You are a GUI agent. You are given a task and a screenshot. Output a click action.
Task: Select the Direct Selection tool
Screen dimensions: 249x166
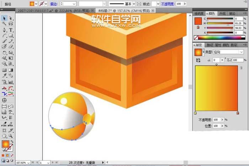[11, 18]
